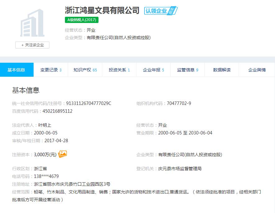View the 企业年报 tab

click(154, 70)
